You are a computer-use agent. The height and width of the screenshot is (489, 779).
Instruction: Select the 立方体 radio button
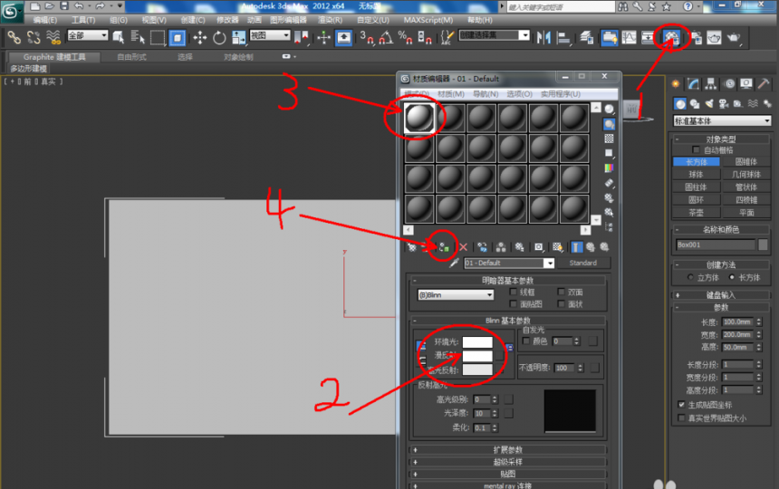(x=690, y=277)
